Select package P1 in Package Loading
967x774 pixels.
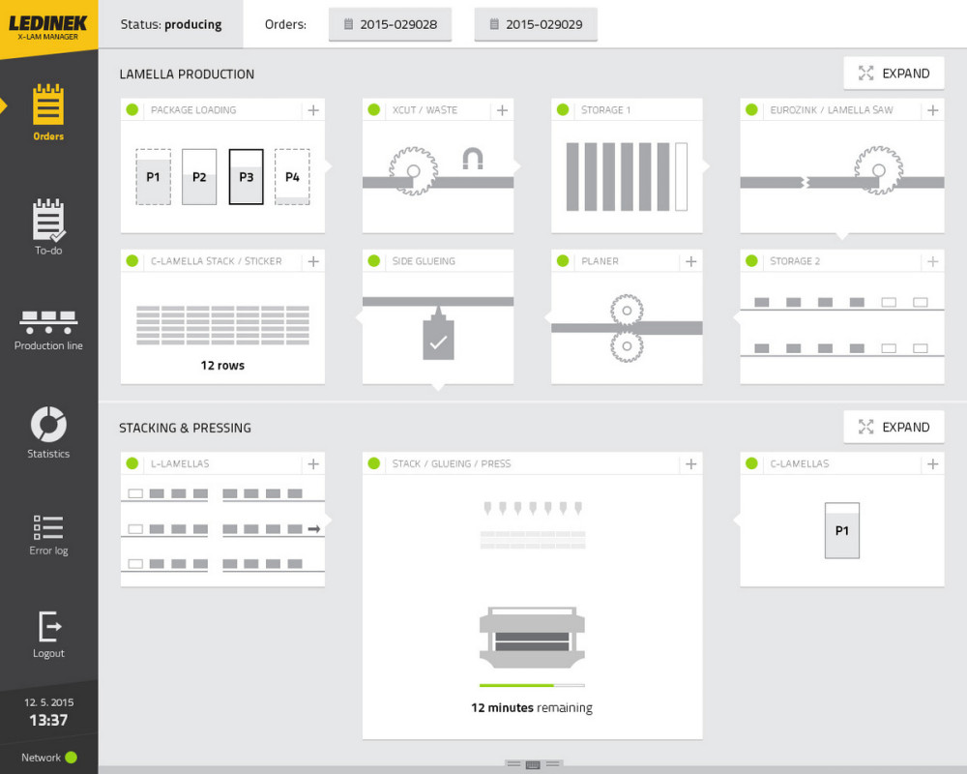(x=153, y=177)
